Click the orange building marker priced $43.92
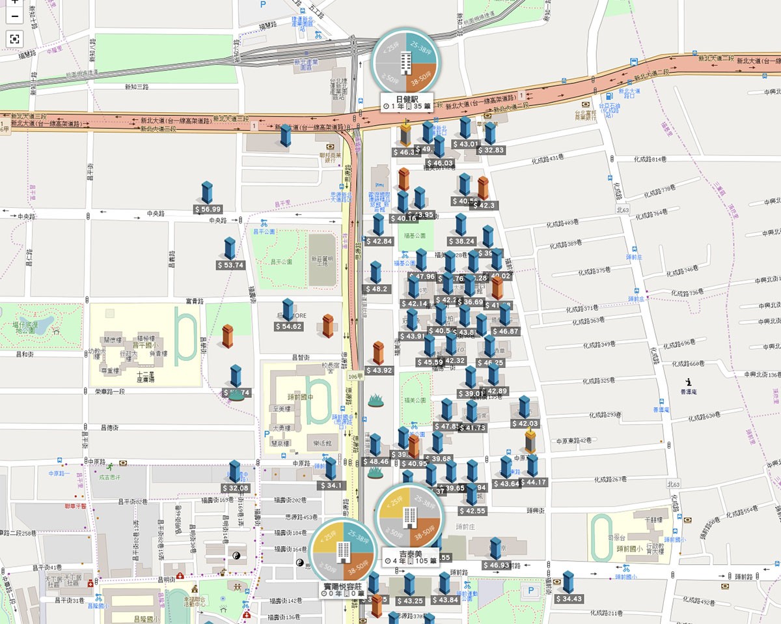Screen dimensions: 781x624 [379, 354]
